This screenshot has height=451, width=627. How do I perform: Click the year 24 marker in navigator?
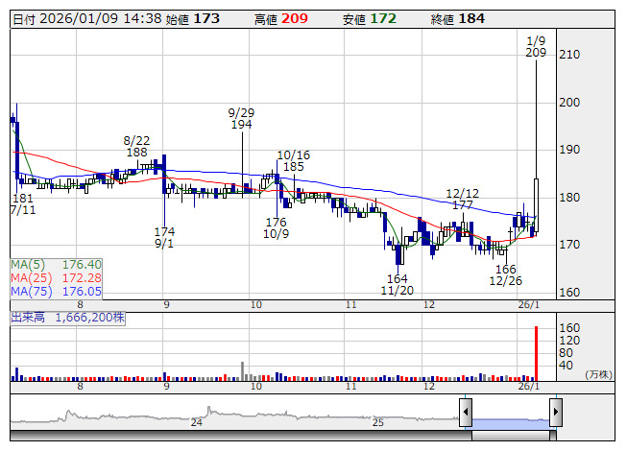[196, 422]
